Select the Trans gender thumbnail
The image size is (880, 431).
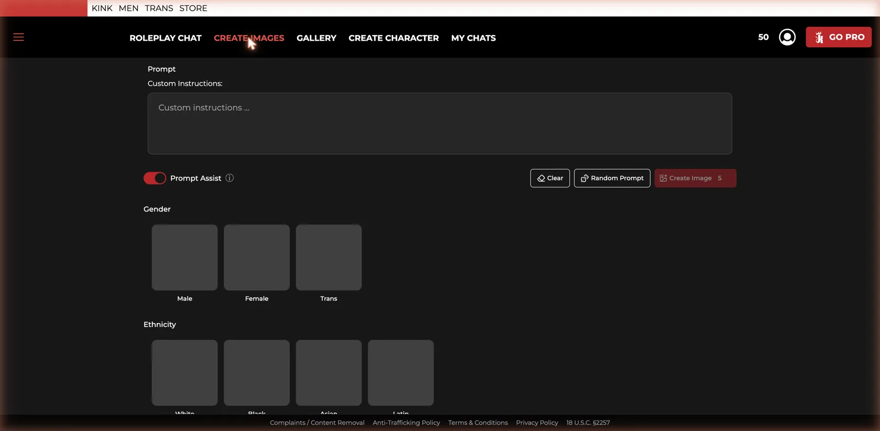coord(329,257)
